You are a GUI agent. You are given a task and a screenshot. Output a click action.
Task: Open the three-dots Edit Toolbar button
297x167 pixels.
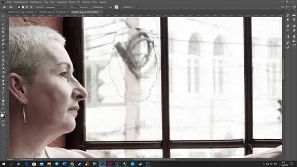coord(3,109)
